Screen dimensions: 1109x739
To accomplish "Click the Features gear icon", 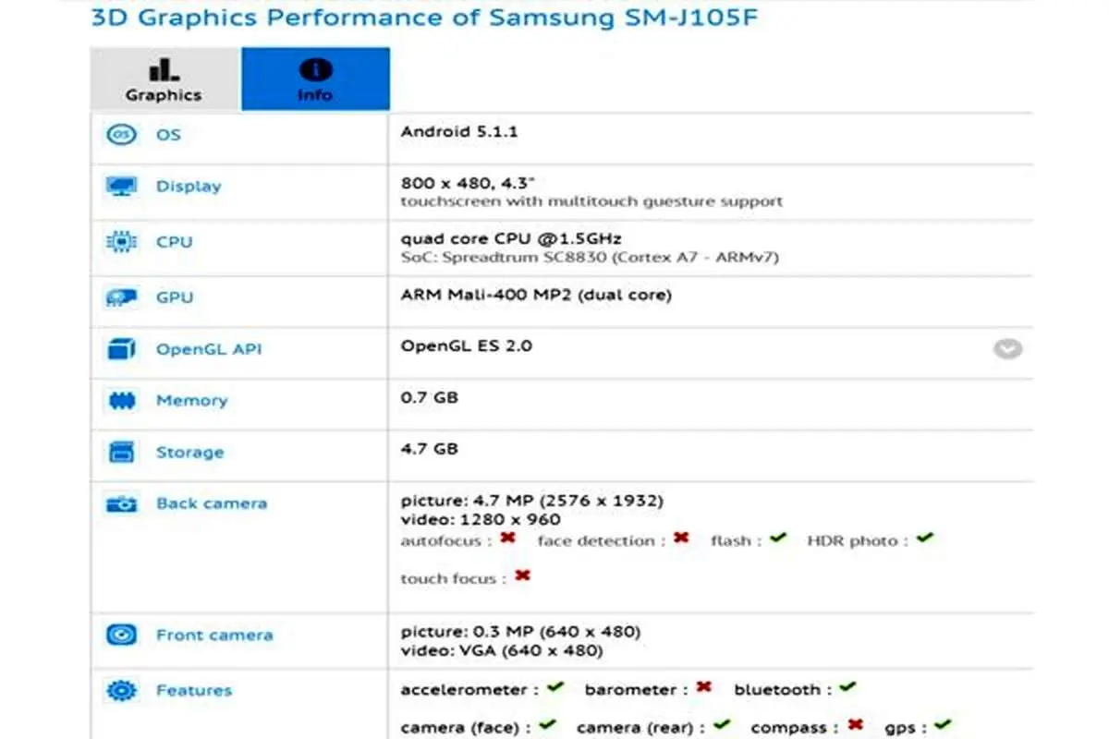I will 121,690.
